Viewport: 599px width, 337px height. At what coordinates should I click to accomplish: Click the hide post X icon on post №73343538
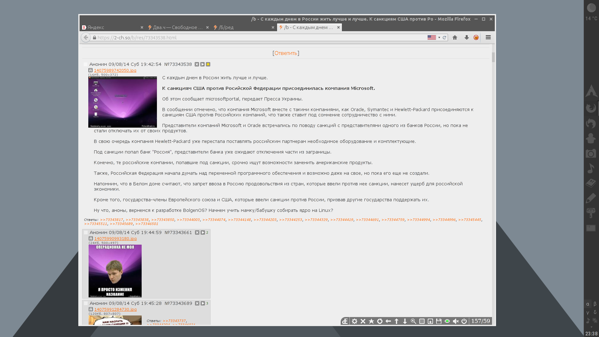[197, 64]
